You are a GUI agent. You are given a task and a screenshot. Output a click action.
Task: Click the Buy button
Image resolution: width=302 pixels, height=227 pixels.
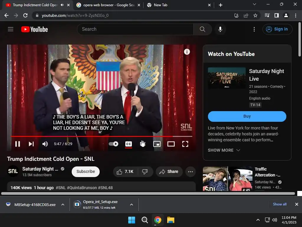point(247,116)
